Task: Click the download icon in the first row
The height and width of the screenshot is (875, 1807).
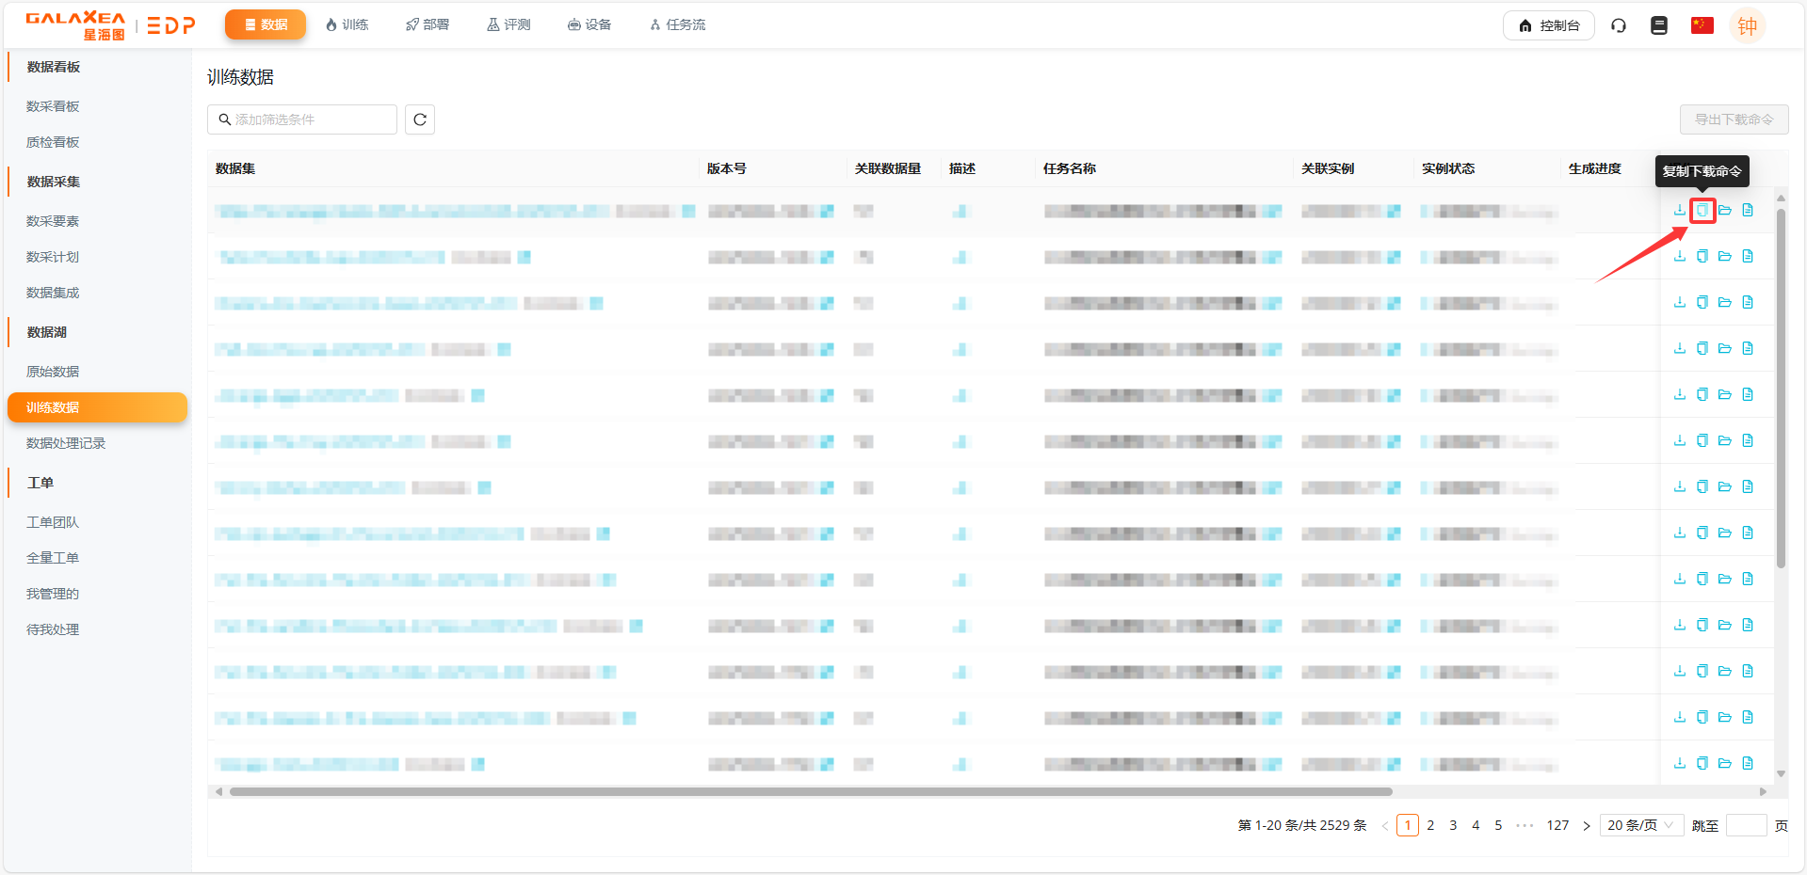Action: pyautogui.click(x=1679, y=210)
